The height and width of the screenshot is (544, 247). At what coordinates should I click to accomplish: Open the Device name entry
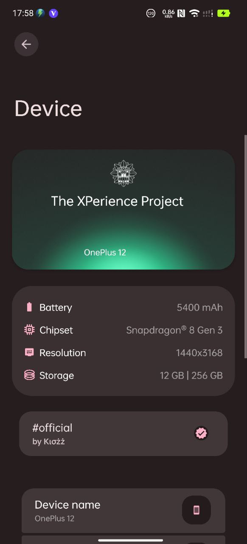(x=123, y=510)
